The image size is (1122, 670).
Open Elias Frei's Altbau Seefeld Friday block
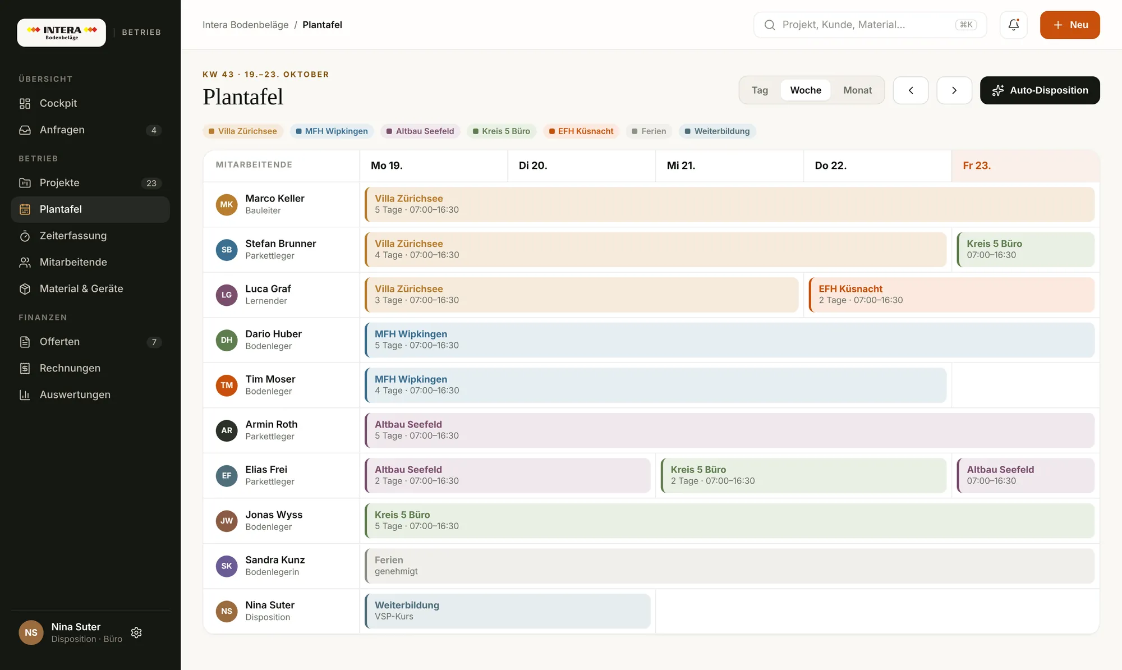tap(1026, 475)
